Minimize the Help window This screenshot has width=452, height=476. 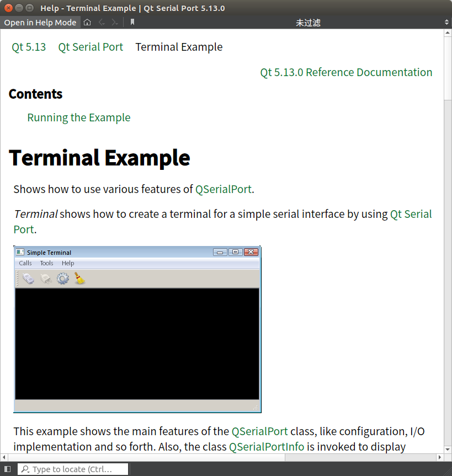point(19,8)
